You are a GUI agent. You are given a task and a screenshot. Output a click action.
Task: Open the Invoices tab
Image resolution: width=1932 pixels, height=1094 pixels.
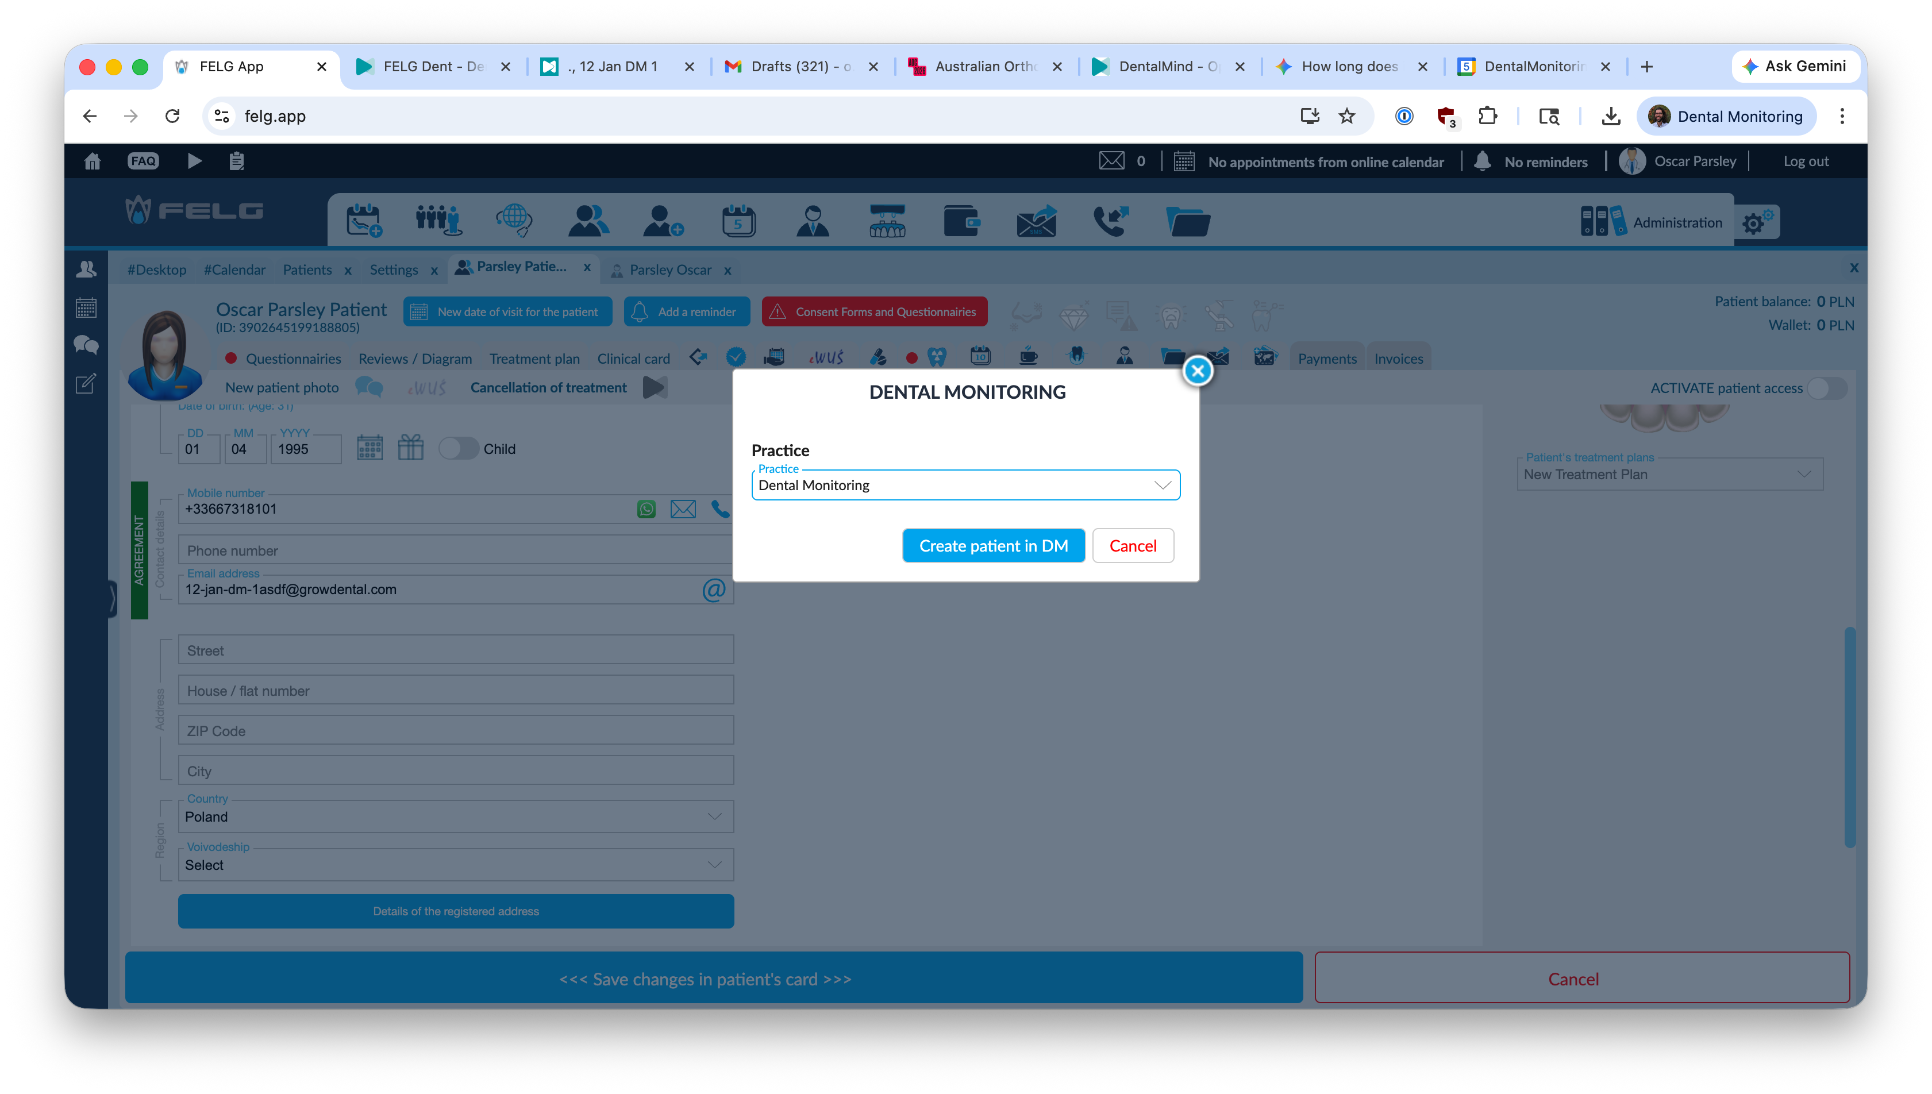click(x=1398, y=359)
